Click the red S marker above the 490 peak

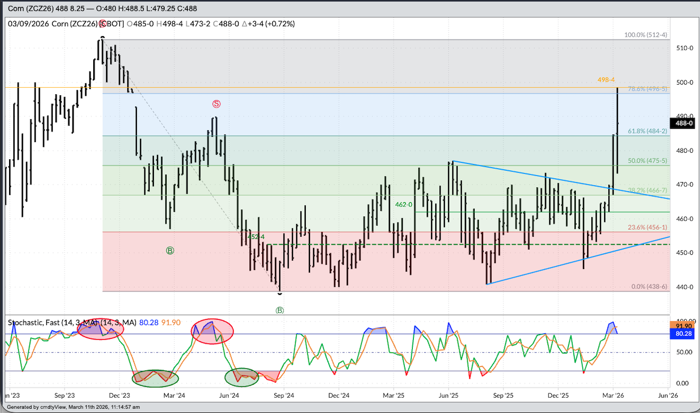(x=216, y=104)
